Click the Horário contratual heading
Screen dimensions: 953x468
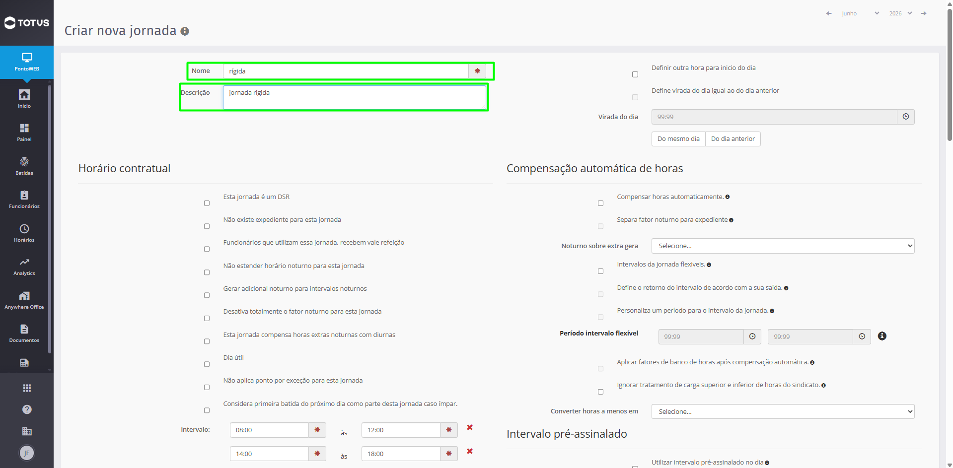pos(124,168)
